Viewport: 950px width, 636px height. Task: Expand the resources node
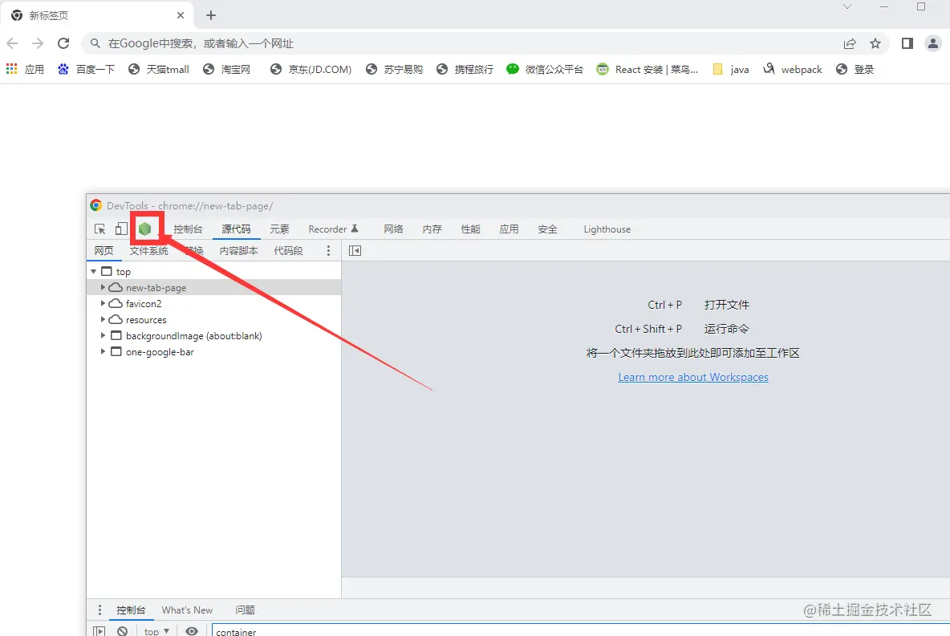pyautogui.click(x=103, y=319)
